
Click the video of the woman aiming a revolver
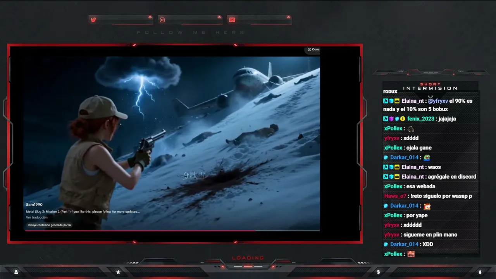(172, 143)
